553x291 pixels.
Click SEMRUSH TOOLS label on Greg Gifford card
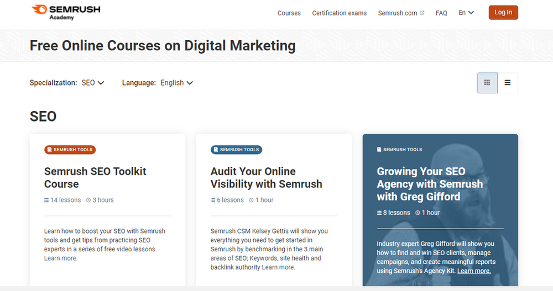(400, 150)
